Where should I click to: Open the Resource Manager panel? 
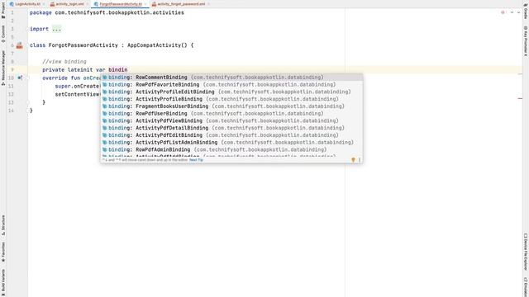pos(3,68)
